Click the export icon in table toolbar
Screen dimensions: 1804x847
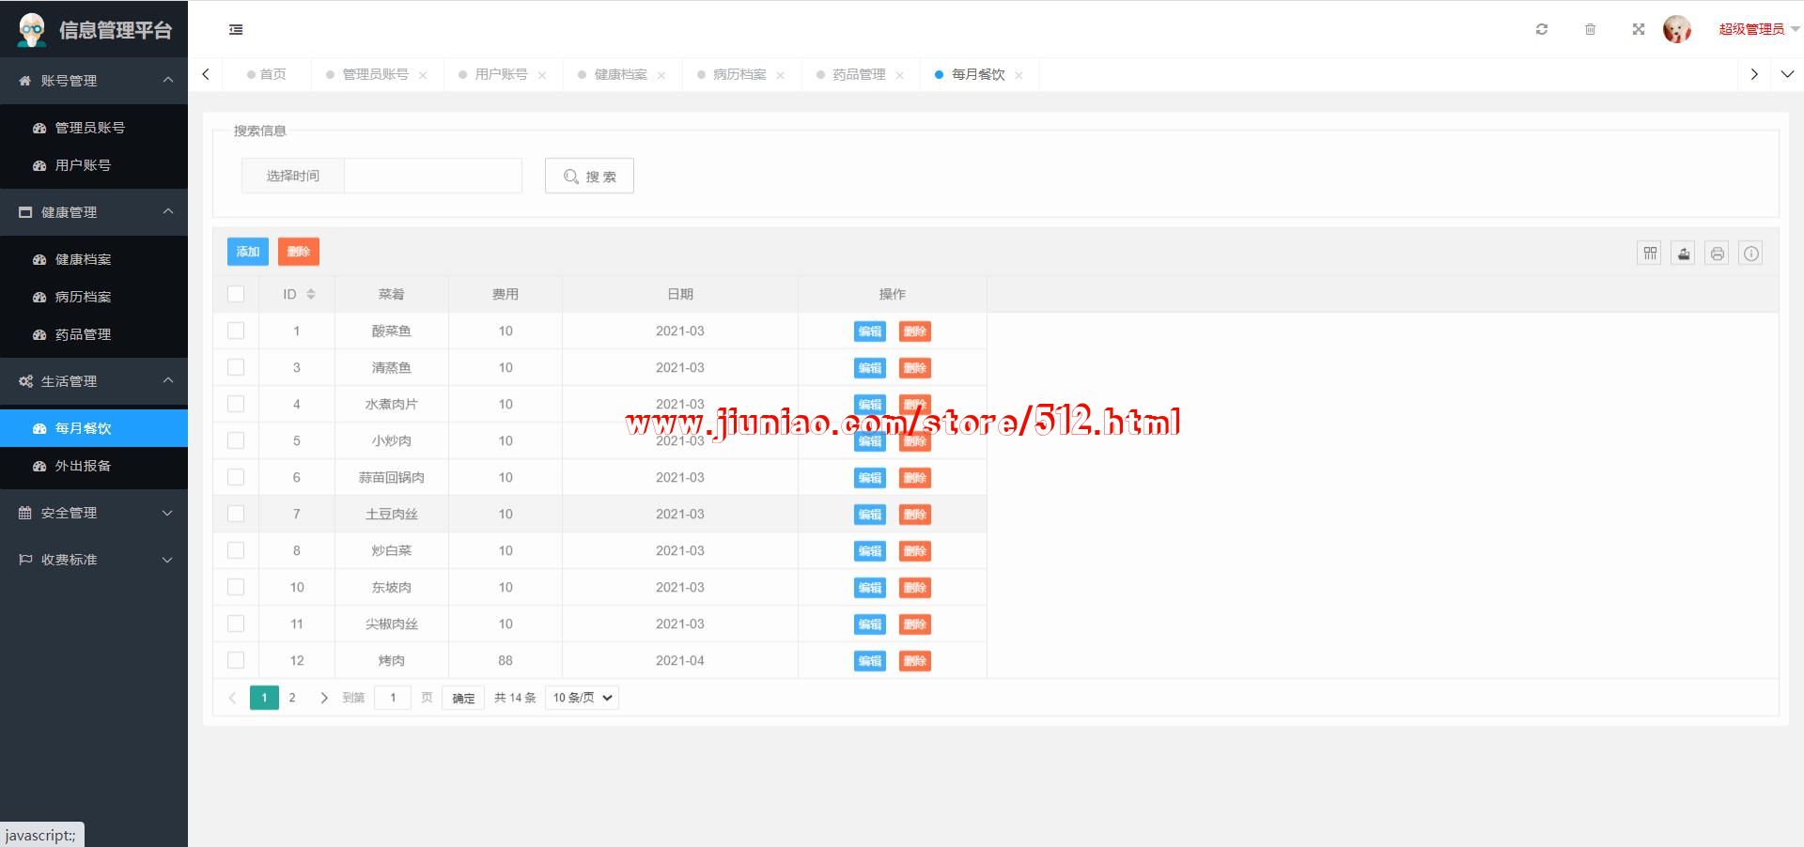point(1684,253)
